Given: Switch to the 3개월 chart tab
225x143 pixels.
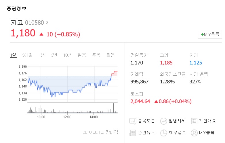Looking at the screenshot, I should pyautogui.click(x=27, y=55).
